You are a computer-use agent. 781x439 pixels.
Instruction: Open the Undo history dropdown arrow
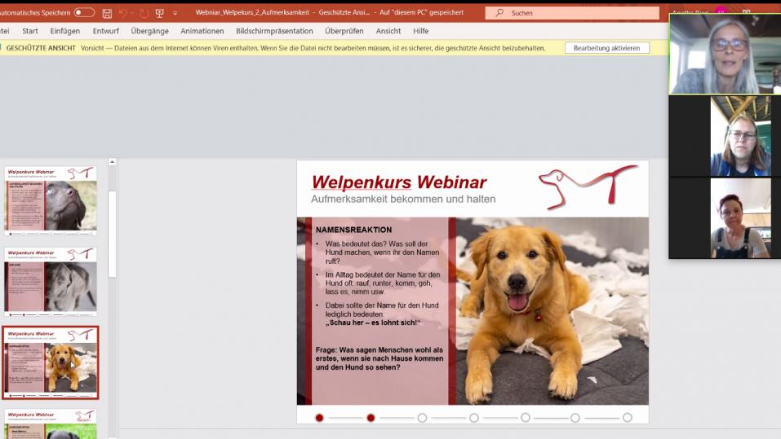[x=132, y=13]
